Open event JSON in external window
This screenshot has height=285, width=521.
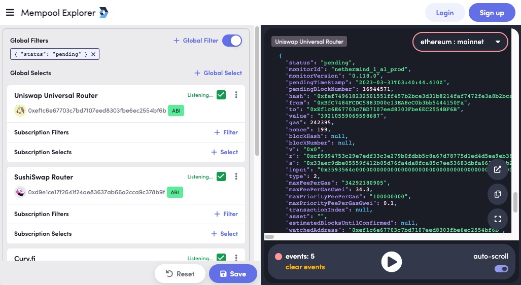click(x=497, y=170)
